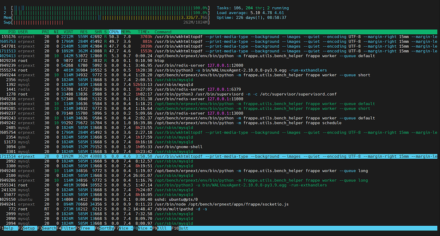Screen dimensions: 440x236
Task: Sort by the Command column header
Action: (163, 32)
